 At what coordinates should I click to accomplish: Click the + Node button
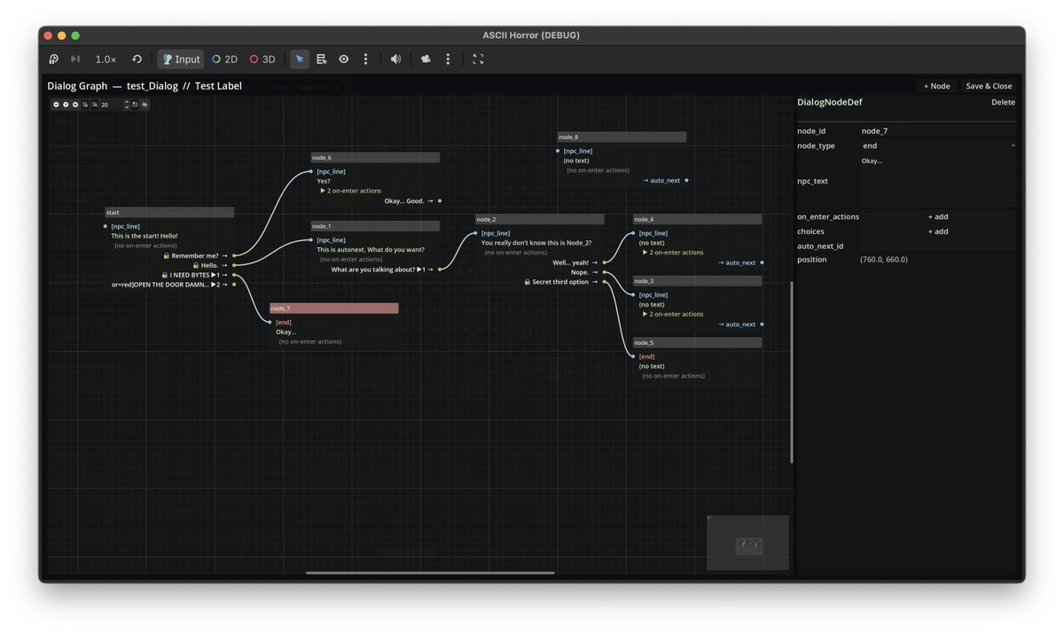pyautogui.click(x=936, y=86)
